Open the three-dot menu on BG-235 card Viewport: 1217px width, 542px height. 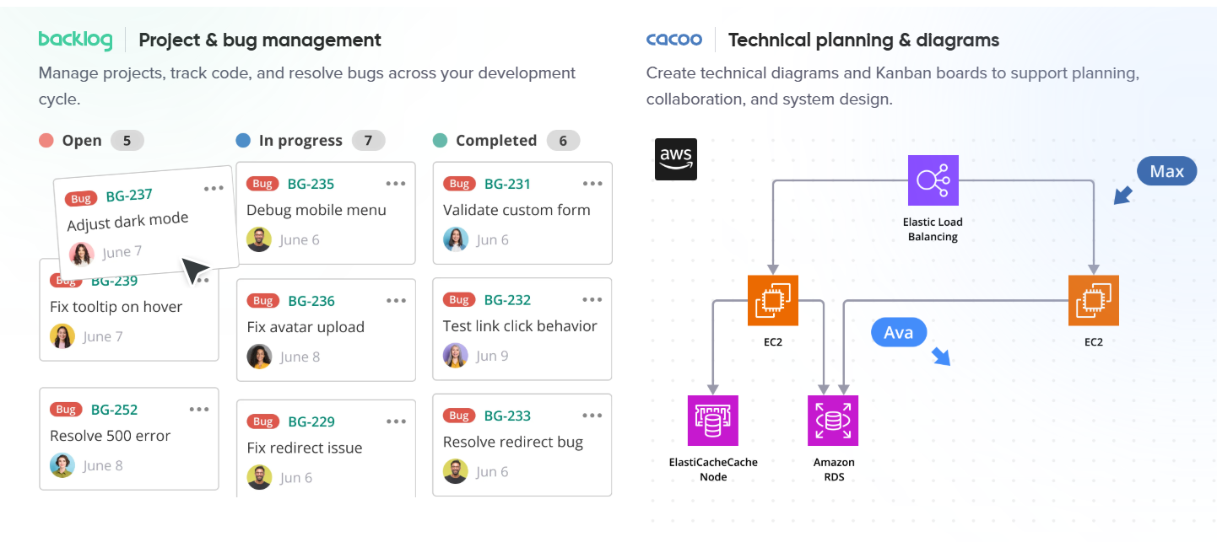point(396,184)
